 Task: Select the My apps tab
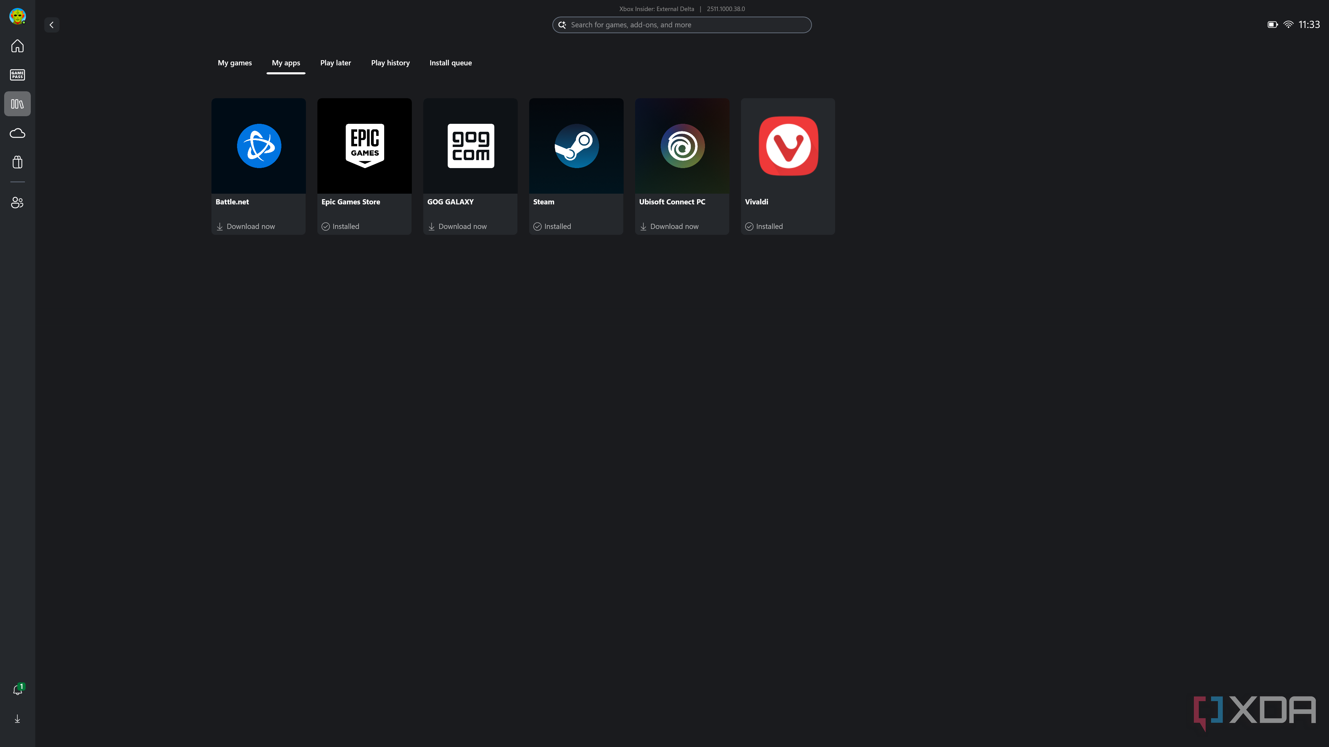286,63
